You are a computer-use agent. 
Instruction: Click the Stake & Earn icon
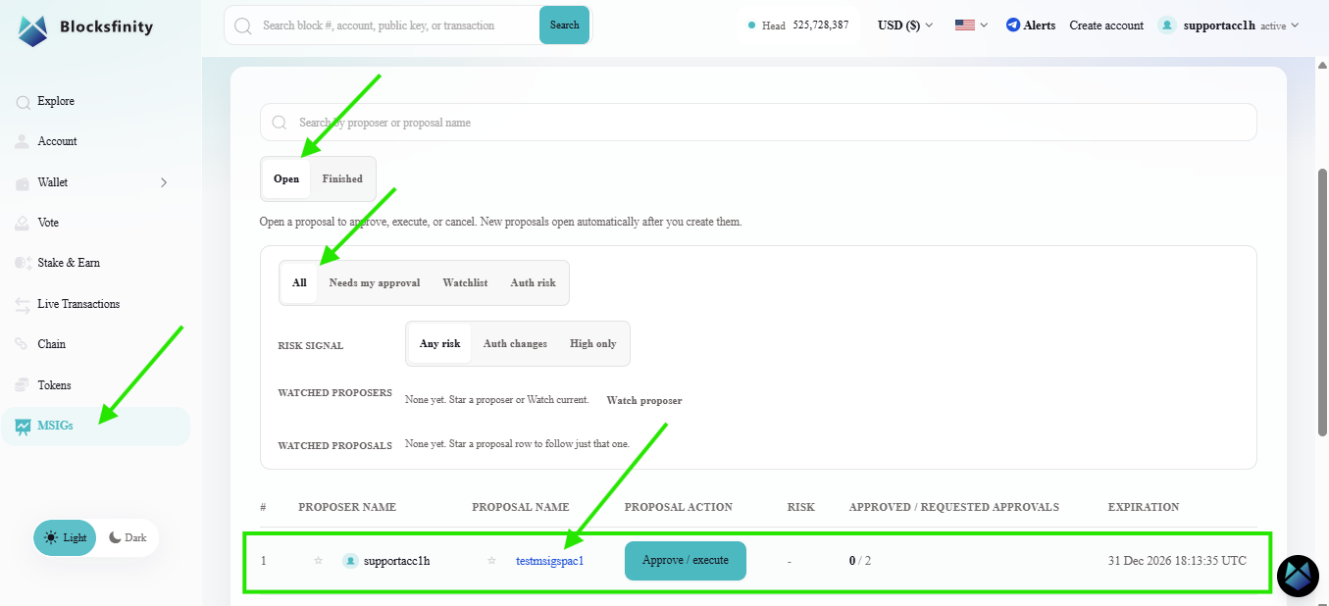[23, 263]
